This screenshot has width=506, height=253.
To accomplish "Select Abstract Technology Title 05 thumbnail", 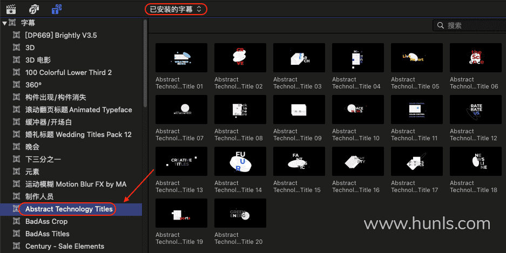I will point(417,58).
